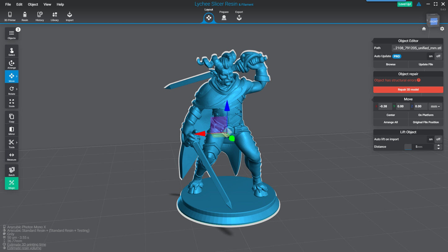Collapse the Object Editor panel
The width and height of the screenshot is (448, 252).
pyautogui.click(x=372, y=41)
